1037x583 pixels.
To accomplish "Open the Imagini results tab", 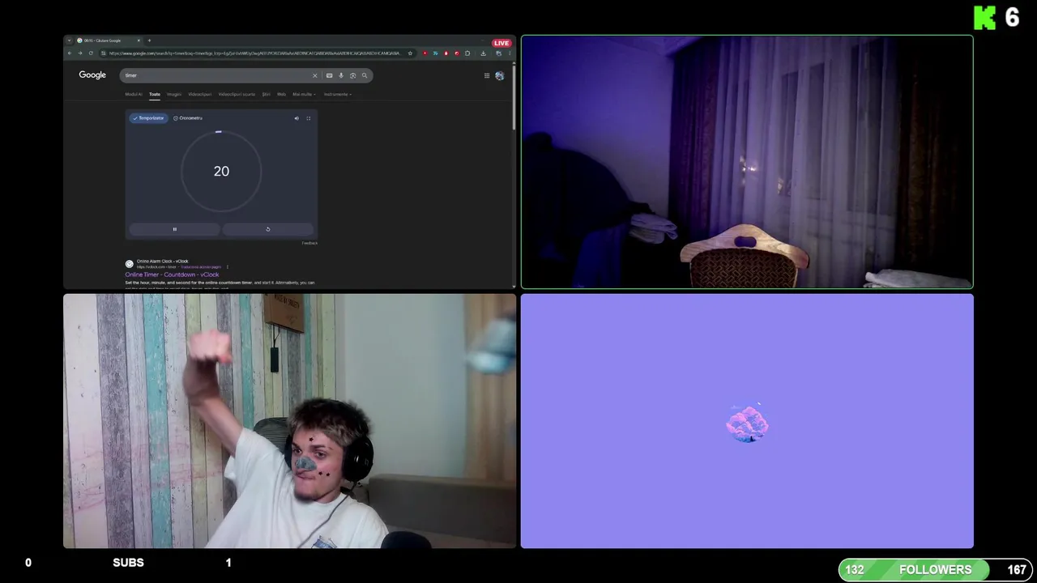I will point(174,94).
